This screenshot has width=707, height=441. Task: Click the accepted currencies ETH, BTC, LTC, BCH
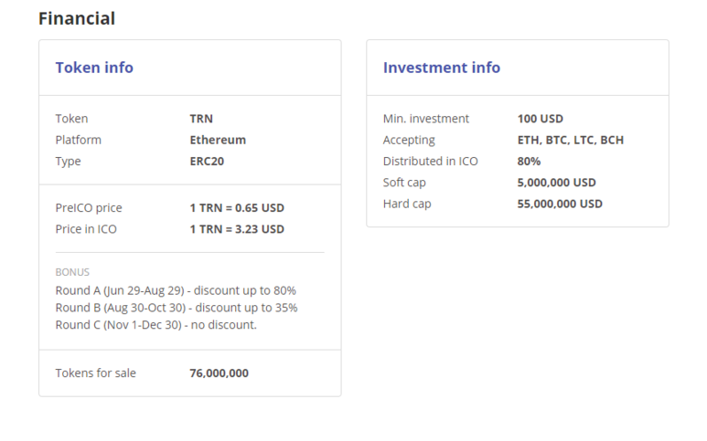[571, 140]
